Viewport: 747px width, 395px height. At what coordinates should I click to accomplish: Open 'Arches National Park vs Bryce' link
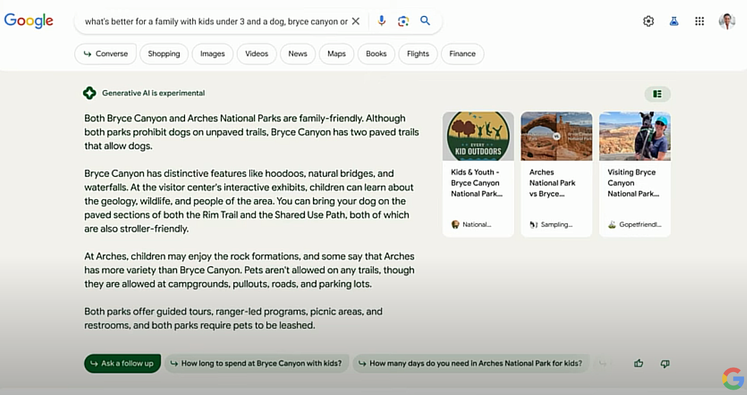(x=553, y=183)
